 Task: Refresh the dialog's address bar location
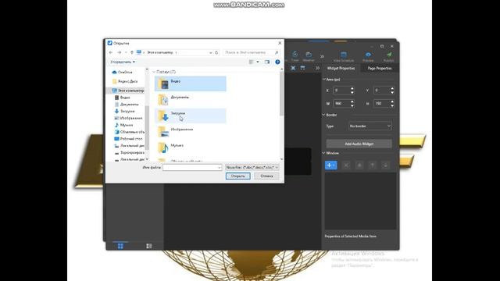click(216, 52)
